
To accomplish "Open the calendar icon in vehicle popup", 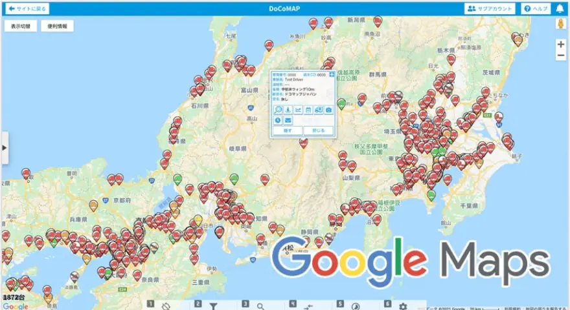I will pos(309,110).
